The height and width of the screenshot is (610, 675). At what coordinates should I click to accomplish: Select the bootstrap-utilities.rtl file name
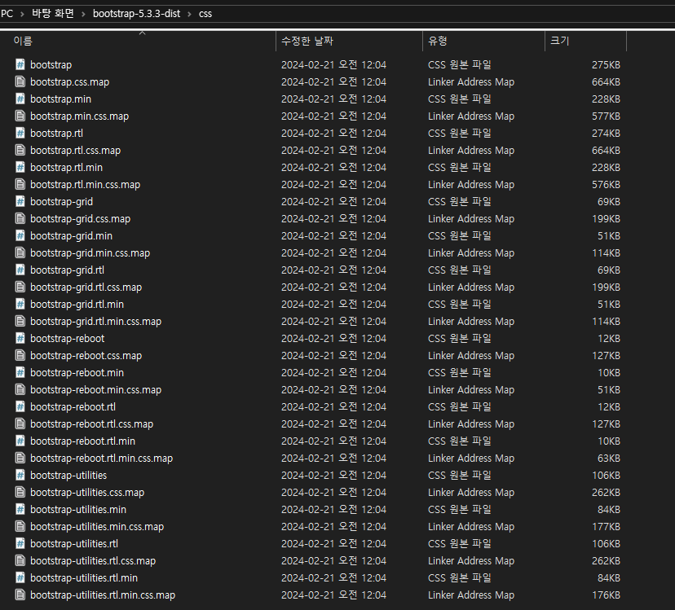tap(74, 544)
